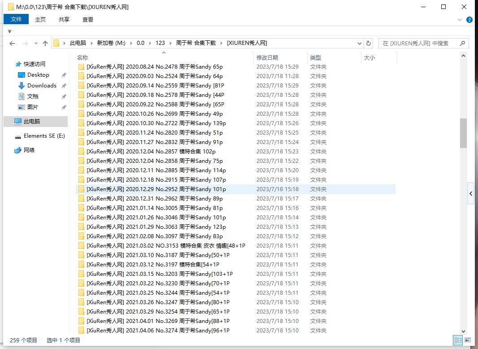The height and width of the screenshot is (349, 478).
Task: Click 周于希 合集下载 breadcrumb segment
Action: (x=196, y=43)
